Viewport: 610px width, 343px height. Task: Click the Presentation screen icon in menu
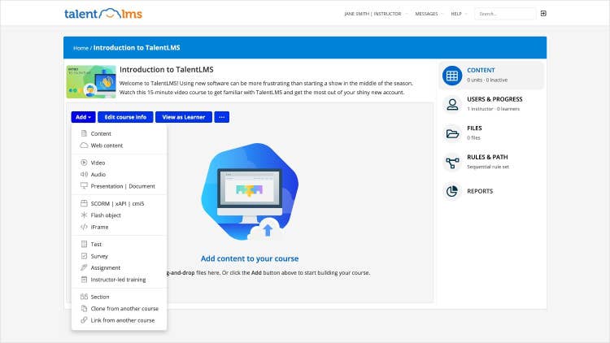click(x=84, y=186)
